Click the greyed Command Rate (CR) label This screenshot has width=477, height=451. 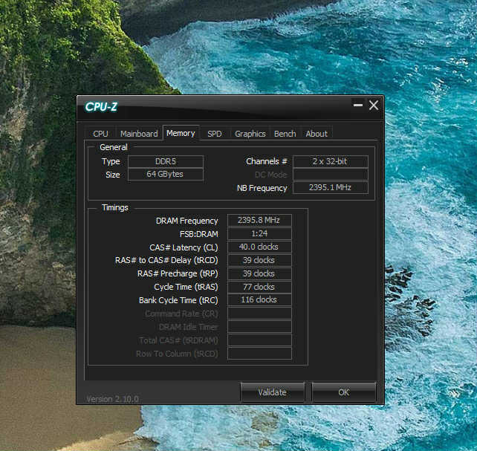[181, 314]
